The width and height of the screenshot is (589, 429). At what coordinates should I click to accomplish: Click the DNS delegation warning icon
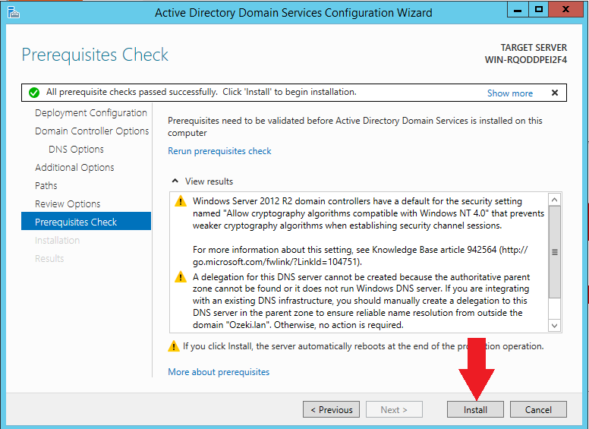click(180, 277)
